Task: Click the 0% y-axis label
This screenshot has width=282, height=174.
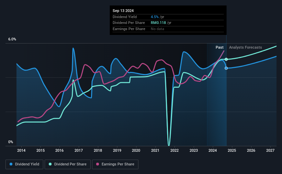Action: coord(11,142)
